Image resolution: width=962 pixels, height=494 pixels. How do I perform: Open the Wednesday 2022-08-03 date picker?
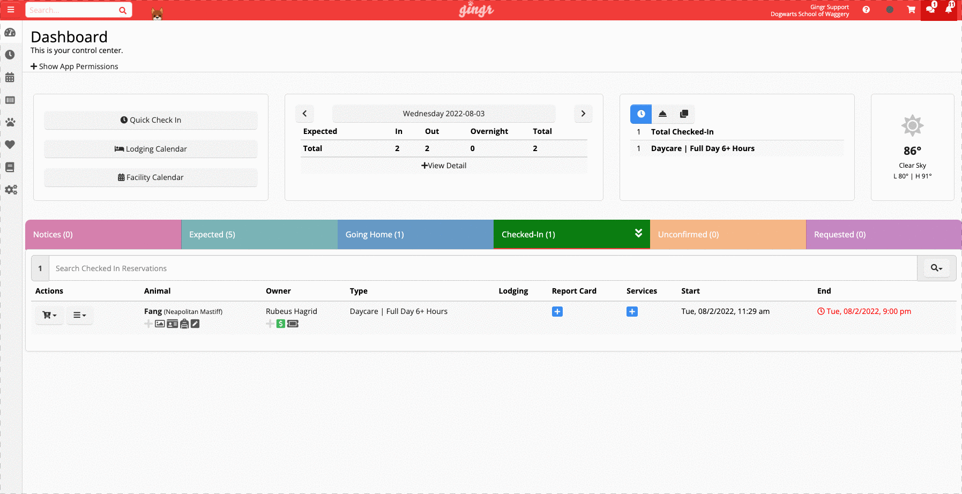tap(444, 114)
